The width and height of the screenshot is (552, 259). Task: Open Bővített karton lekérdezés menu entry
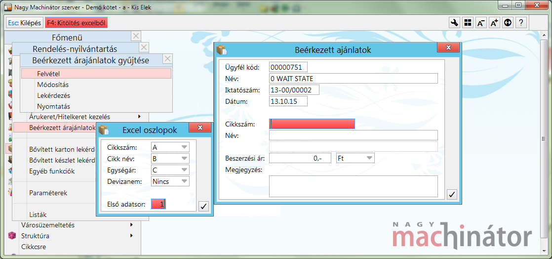pyautogui.click(x=62, y=149)
